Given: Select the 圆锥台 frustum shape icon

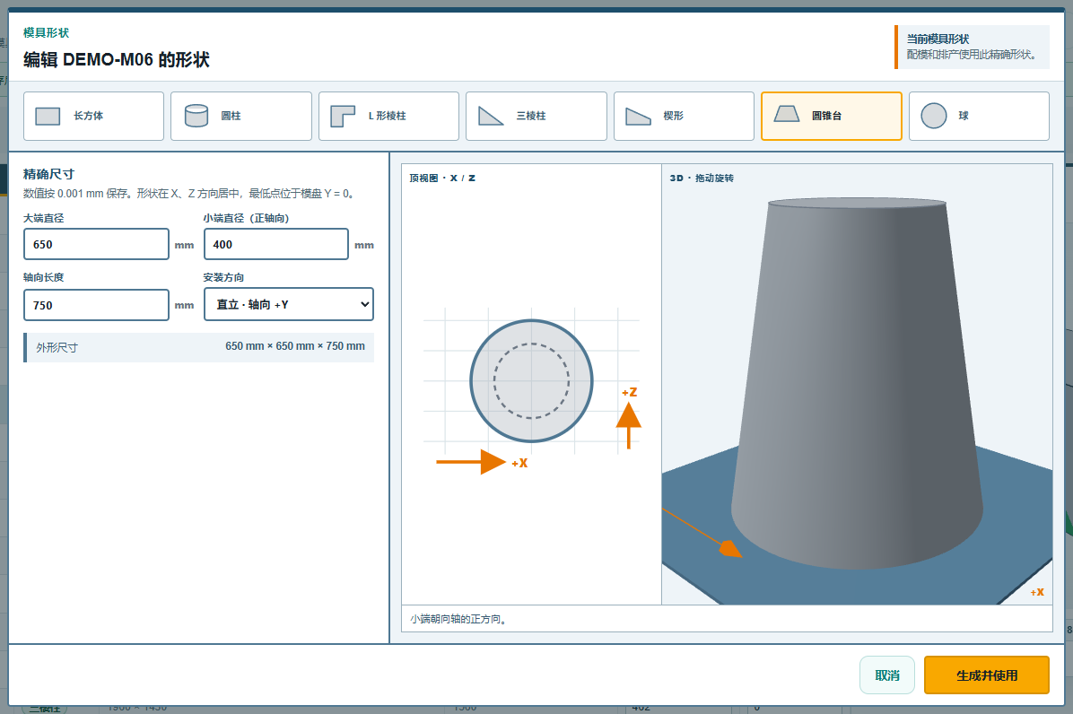Looking at the screenshot, I should (x=786, y=114).
